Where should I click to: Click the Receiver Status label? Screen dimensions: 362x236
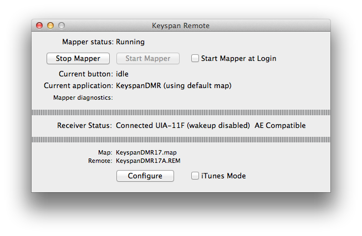84,126
